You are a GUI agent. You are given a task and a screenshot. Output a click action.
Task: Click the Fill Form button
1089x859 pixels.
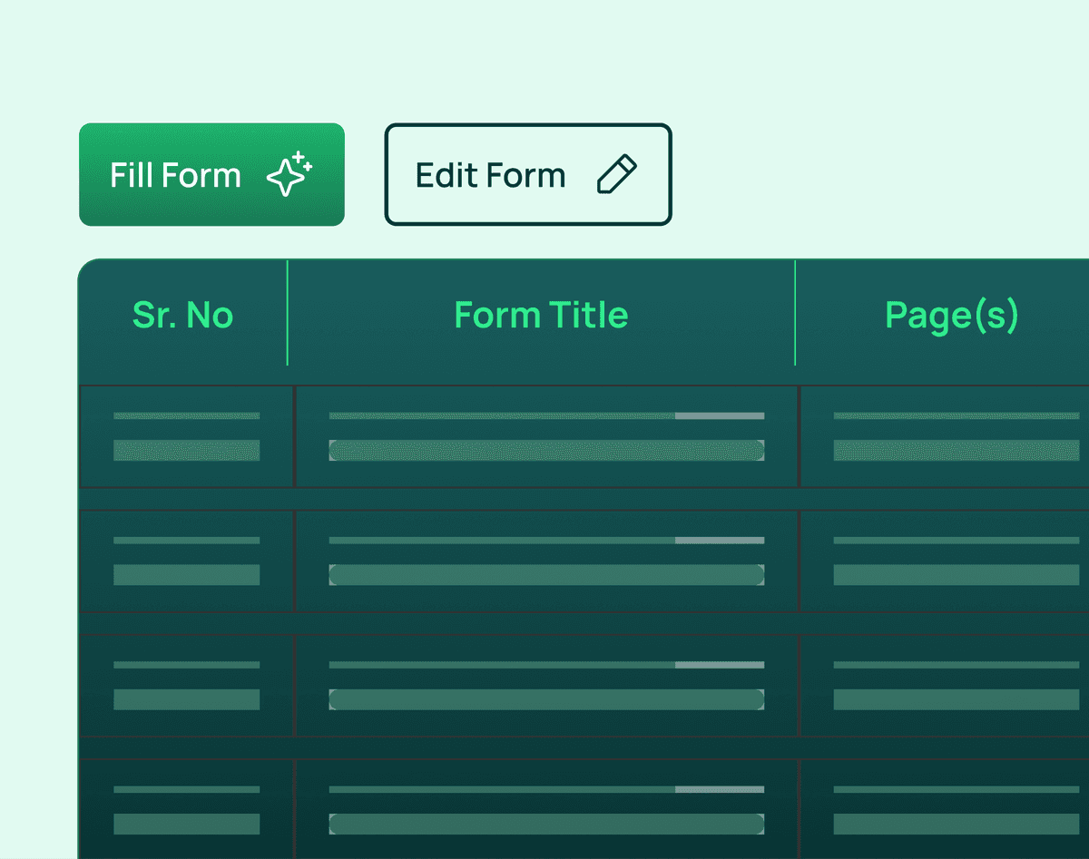click(211, 175)
